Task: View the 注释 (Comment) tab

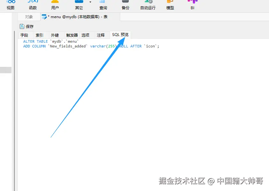Action: (x=101, y=35)
